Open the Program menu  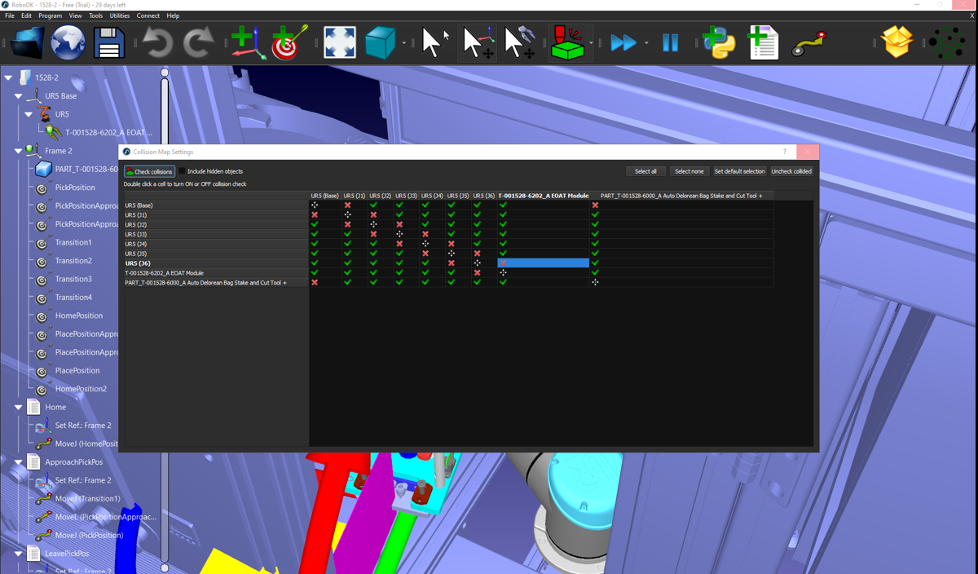(x=50, y=15)
